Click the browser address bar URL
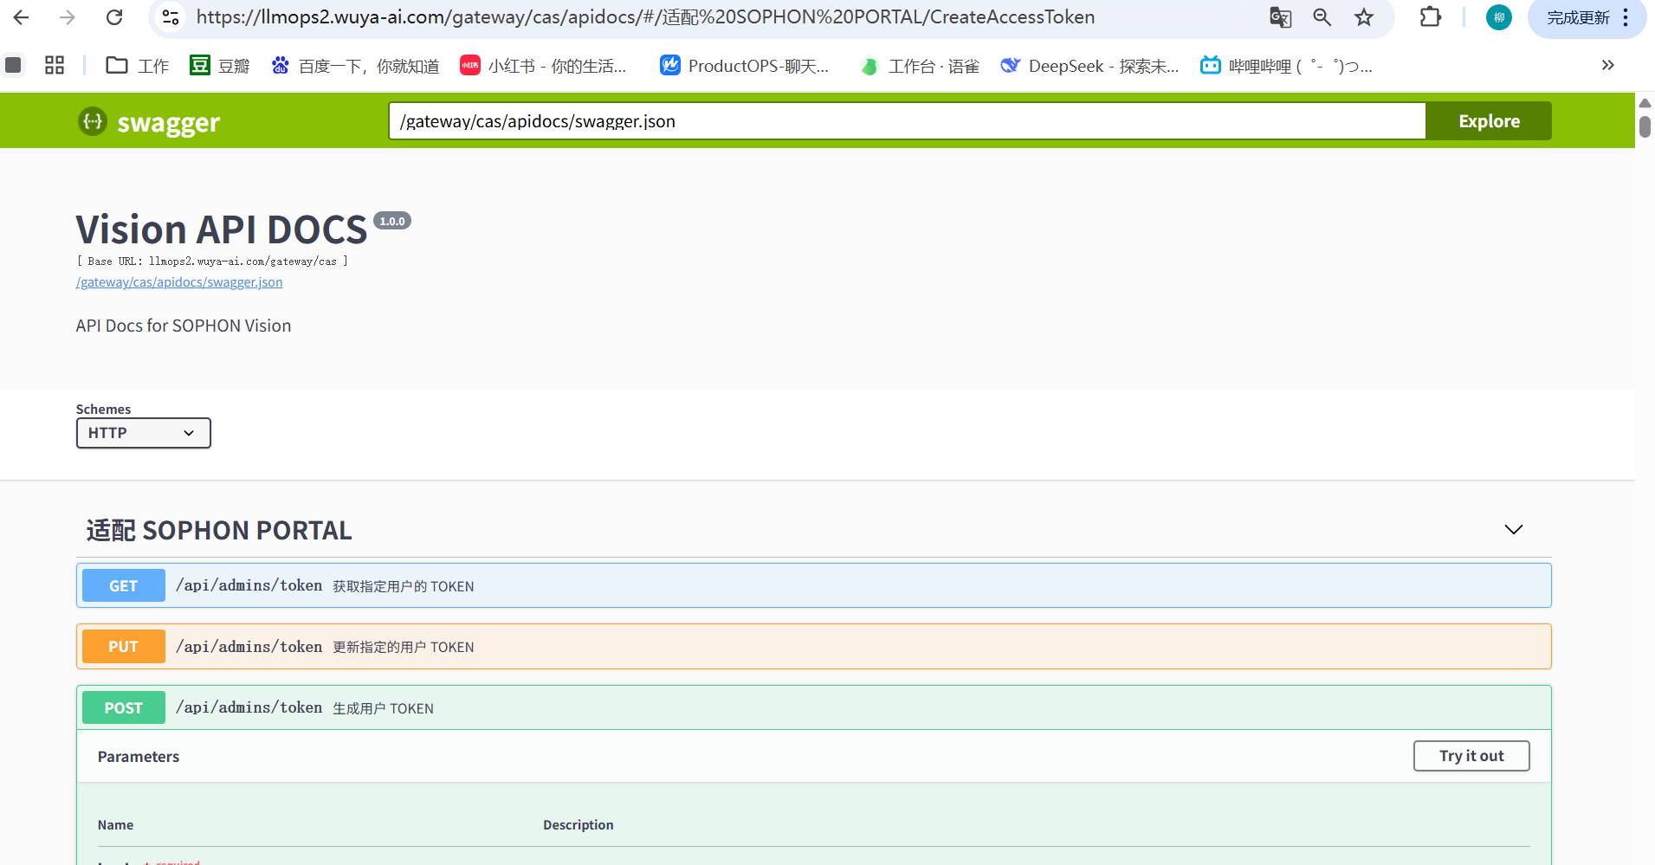The width and height of the screenshot is (1655, 865). click(x=645, y=17)
